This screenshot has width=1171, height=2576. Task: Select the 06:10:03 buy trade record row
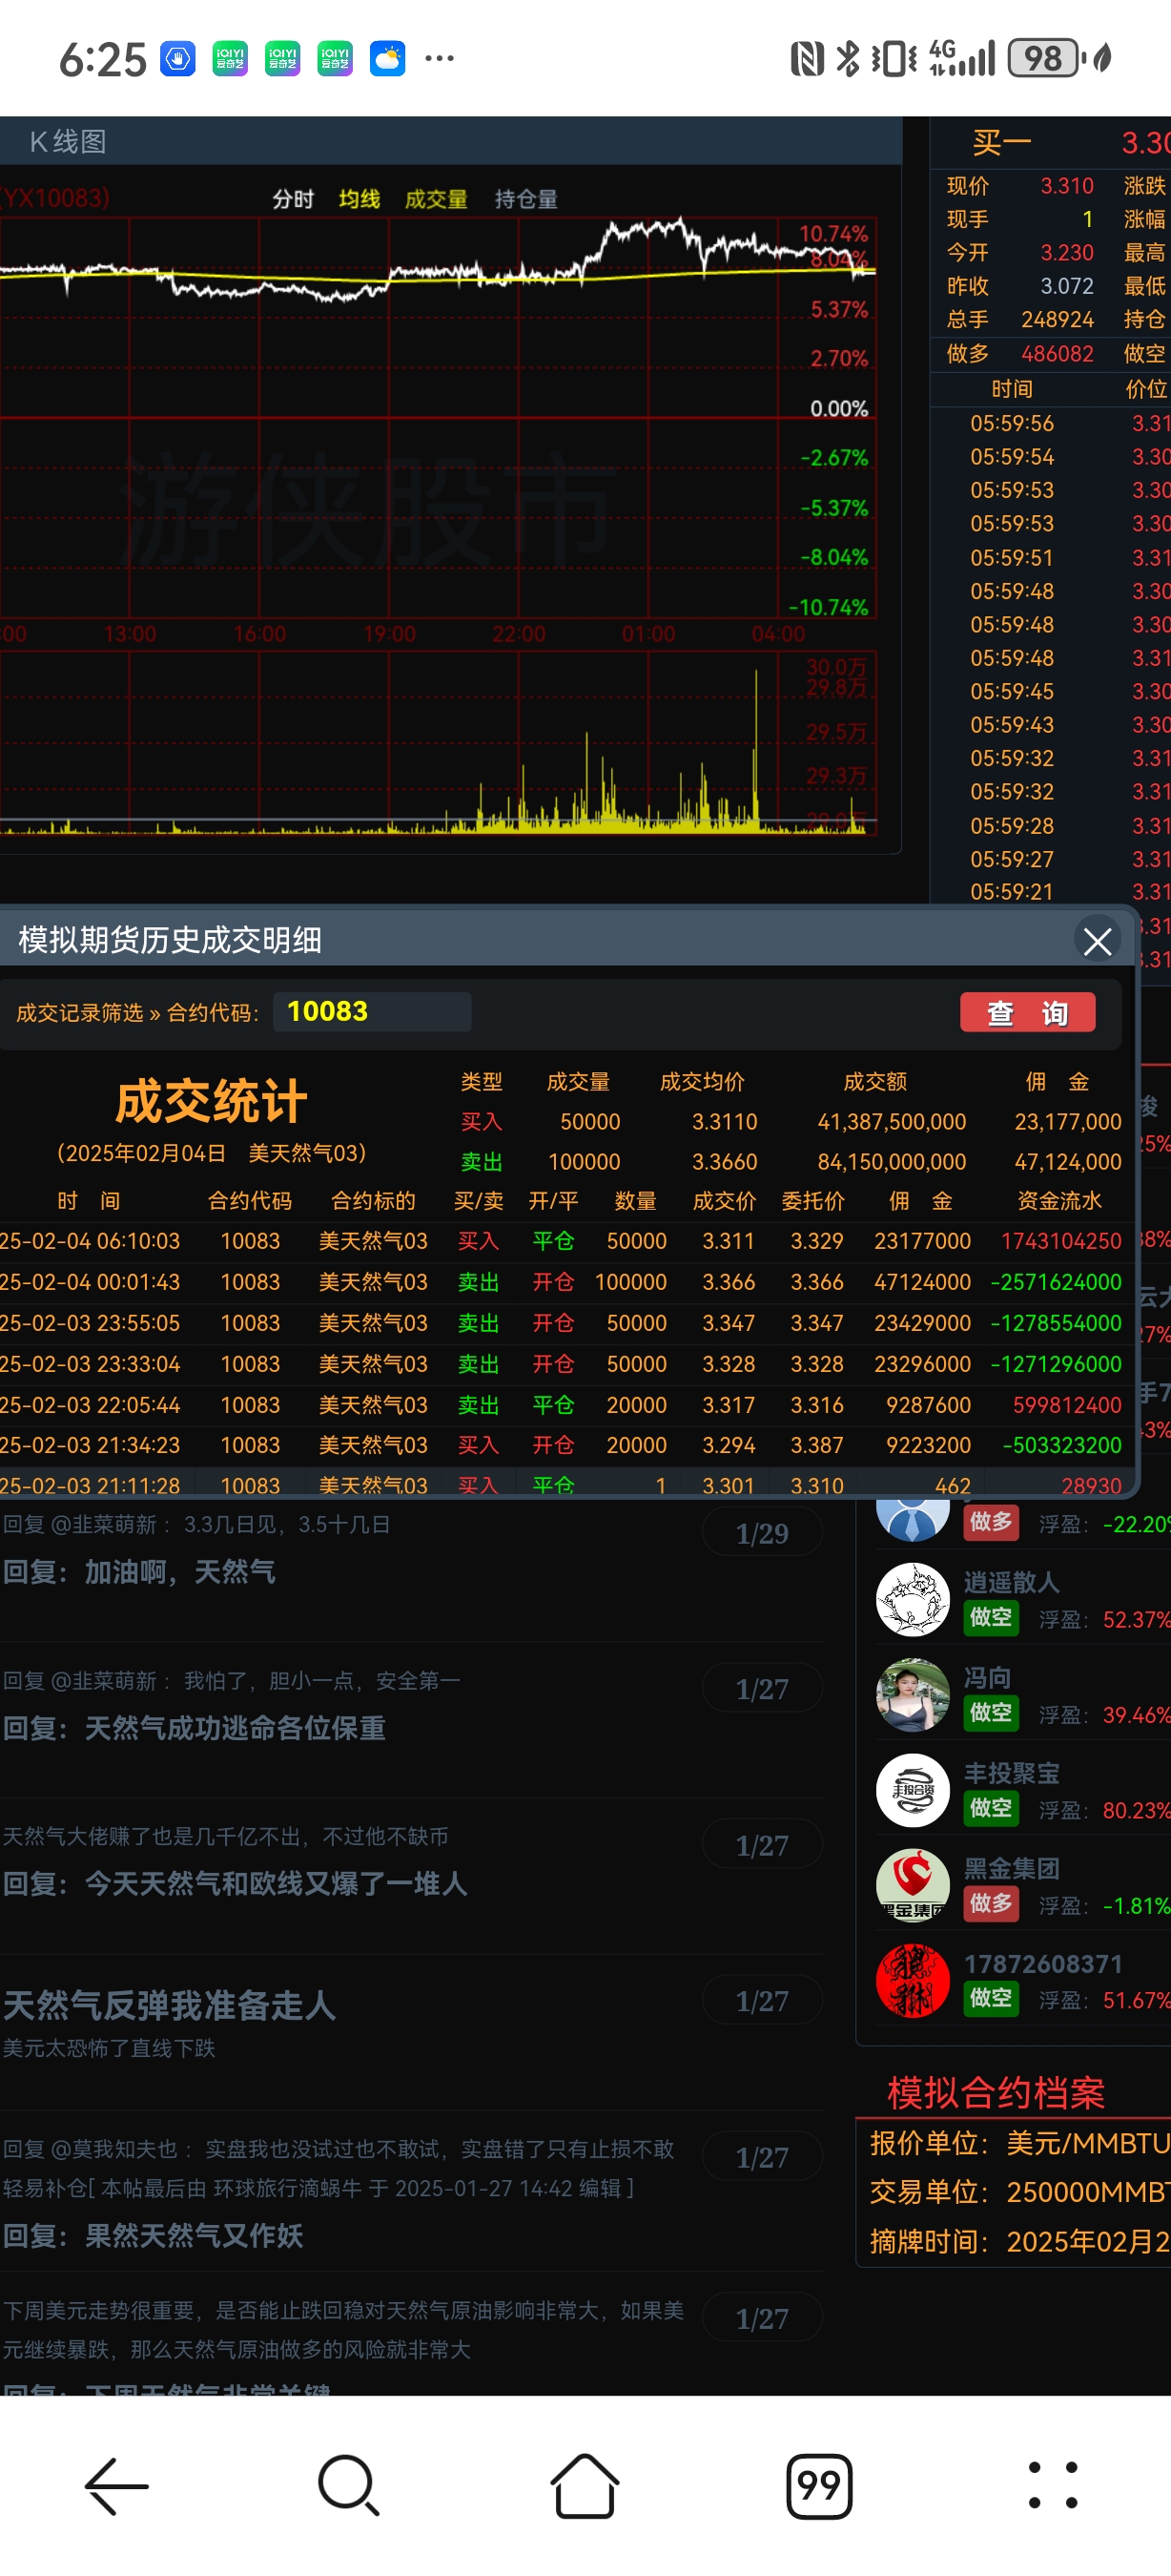coord(560,1241)
